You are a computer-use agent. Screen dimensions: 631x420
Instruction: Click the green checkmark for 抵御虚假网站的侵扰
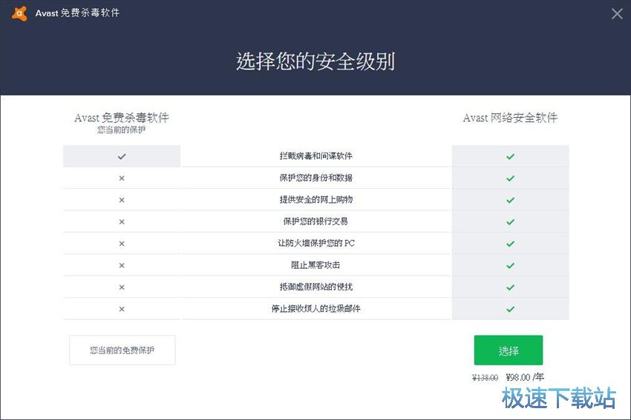[510, 287]
